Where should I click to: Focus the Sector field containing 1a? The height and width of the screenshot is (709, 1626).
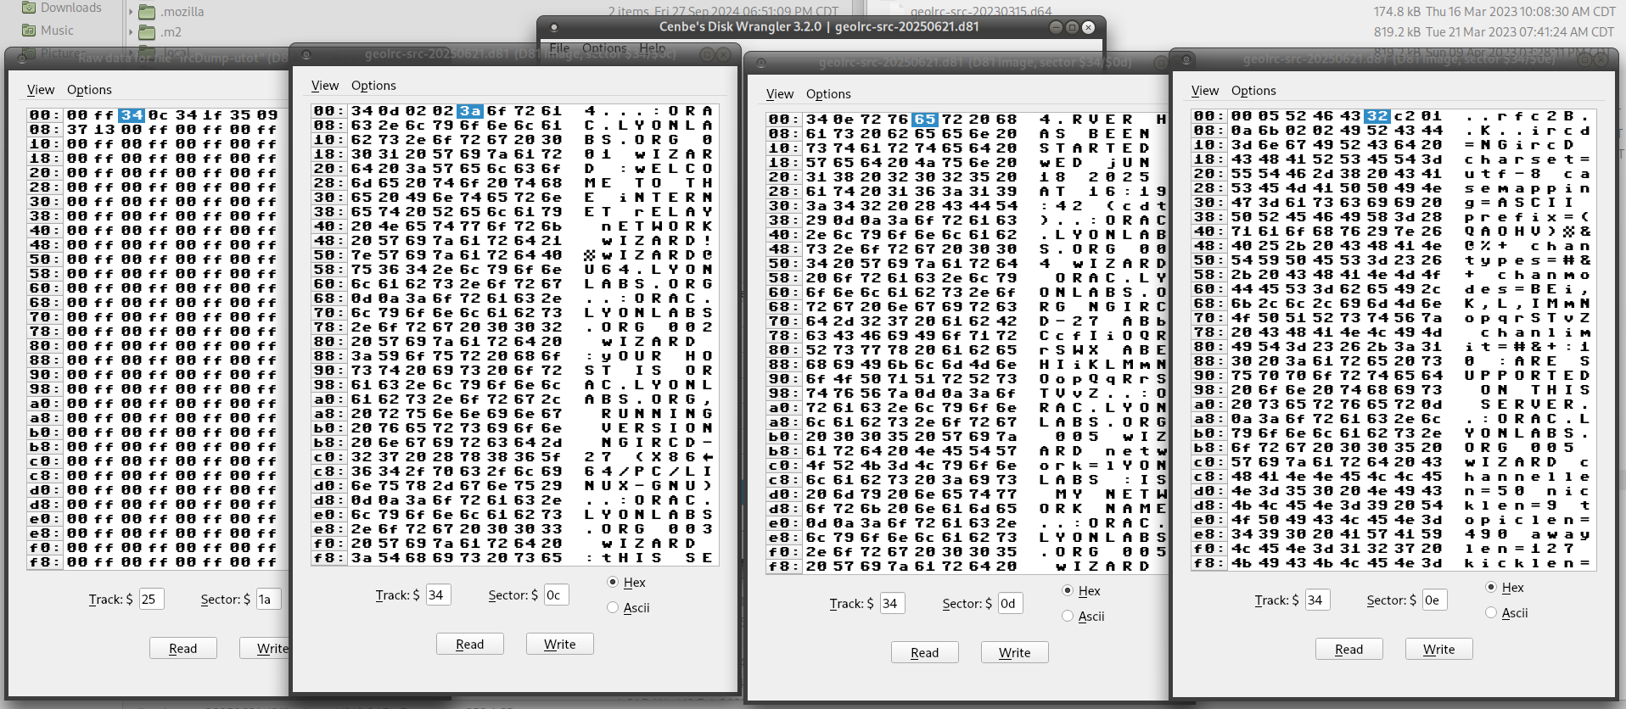coord(267,599)
